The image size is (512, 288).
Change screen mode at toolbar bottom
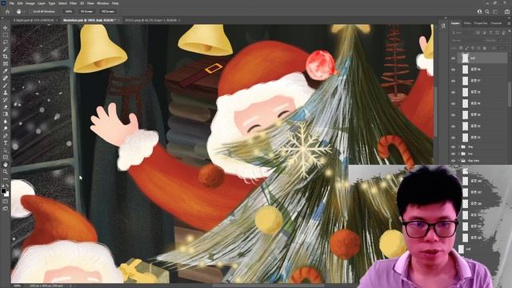[6, 208]
